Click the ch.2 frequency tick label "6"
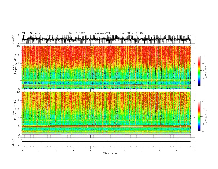 [x=19, y=109]
